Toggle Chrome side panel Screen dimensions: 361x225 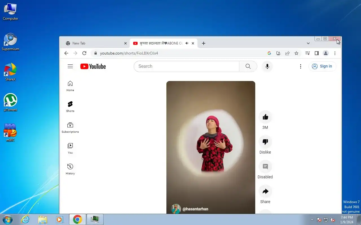317,53
